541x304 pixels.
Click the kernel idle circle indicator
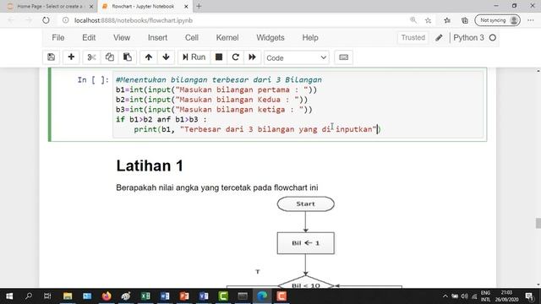pyautogui.click(x=493, y=37)
